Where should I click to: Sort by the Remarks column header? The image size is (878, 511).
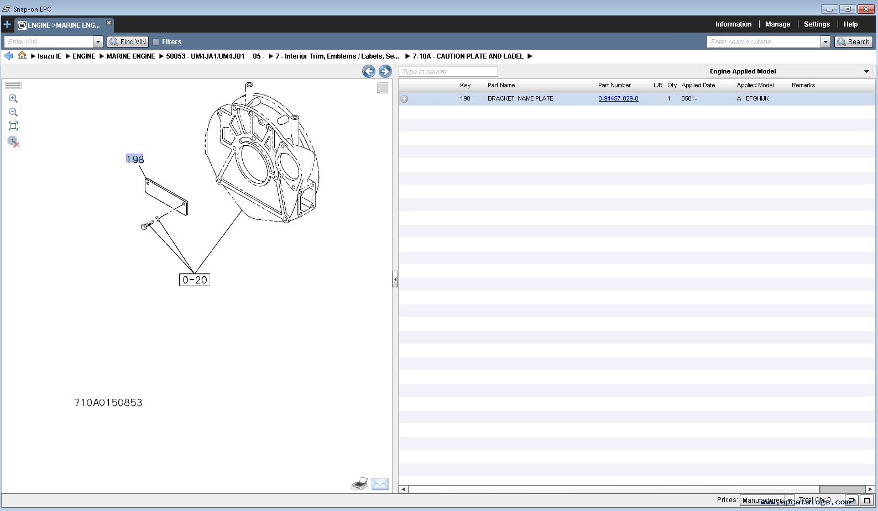pos(803,86)
